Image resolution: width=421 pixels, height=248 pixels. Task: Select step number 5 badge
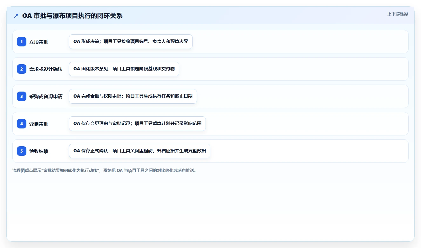22,151
